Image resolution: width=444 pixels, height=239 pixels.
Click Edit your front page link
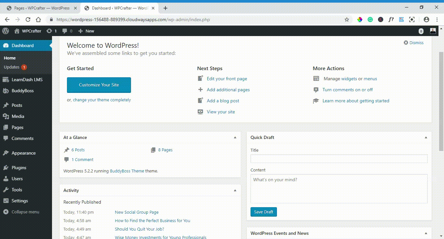click(x=227, y=79)
